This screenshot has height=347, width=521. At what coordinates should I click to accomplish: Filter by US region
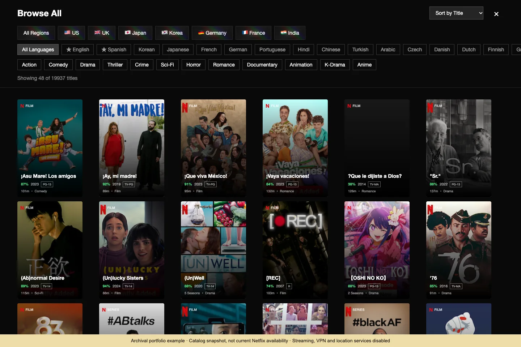pyautogui.click(x=71, y=33)
